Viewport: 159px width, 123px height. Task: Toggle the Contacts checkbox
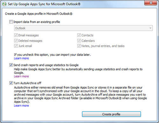point(79,35)
